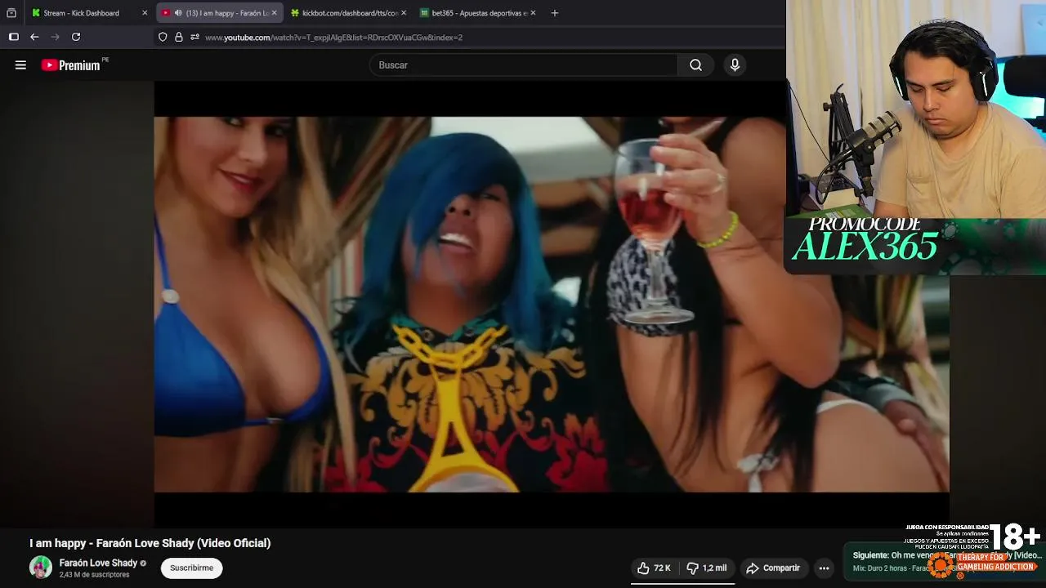This screenshot has width=1046, height=588.
Task: Click the search magnifier button
Action: pos(695,65)
